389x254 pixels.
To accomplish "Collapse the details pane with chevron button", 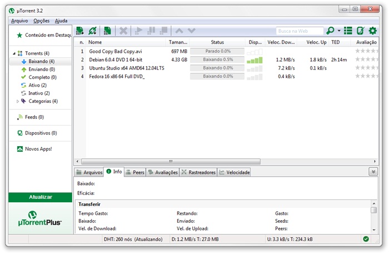I will 373,172.
